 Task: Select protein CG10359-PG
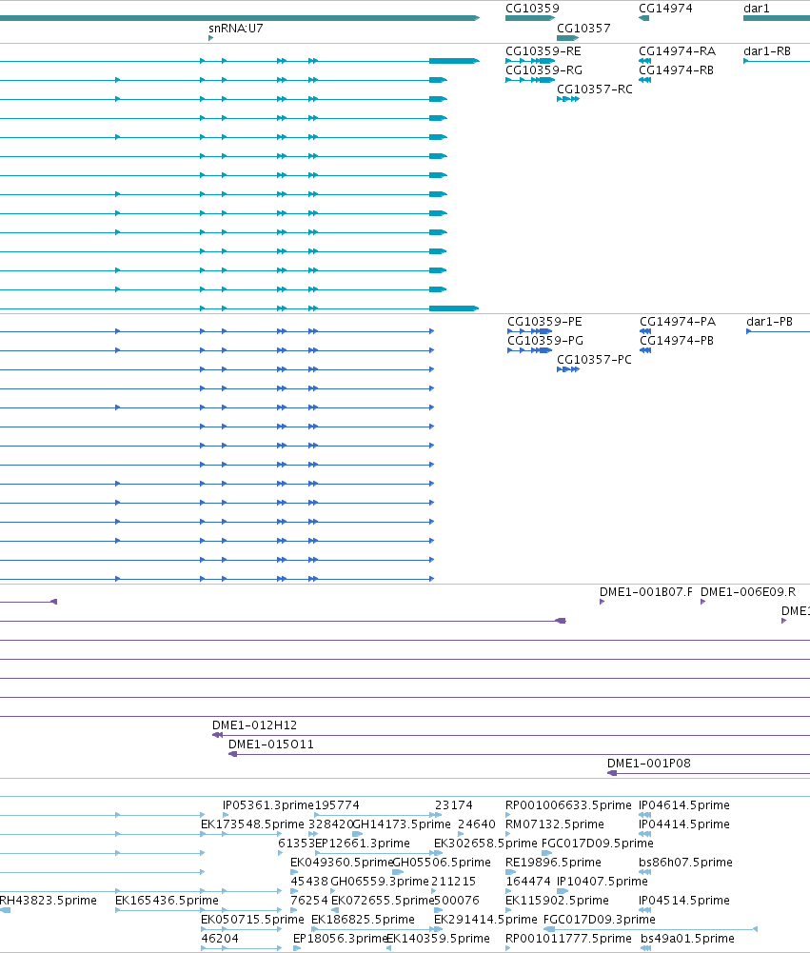(x=545, y=341)
